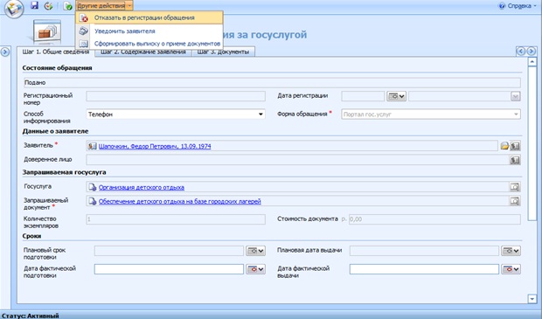Click the blue help question mark icon

point(502,6)
